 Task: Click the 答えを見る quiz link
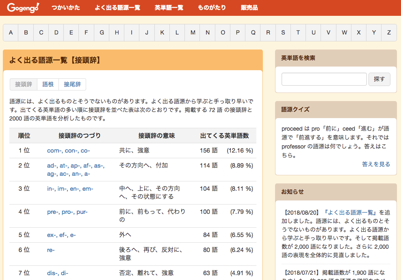tap(376, 164)
